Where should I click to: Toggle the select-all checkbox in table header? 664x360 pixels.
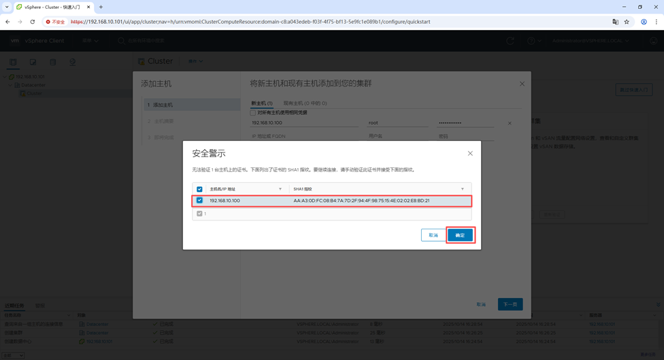199,189
